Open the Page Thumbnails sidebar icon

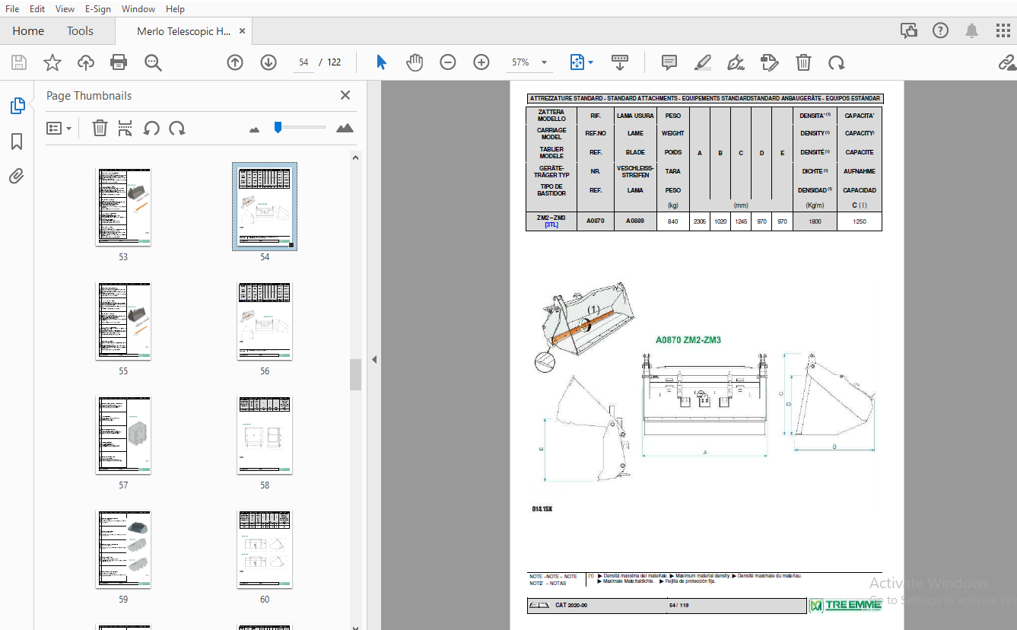pyautogui.click(x=17, y=106)
